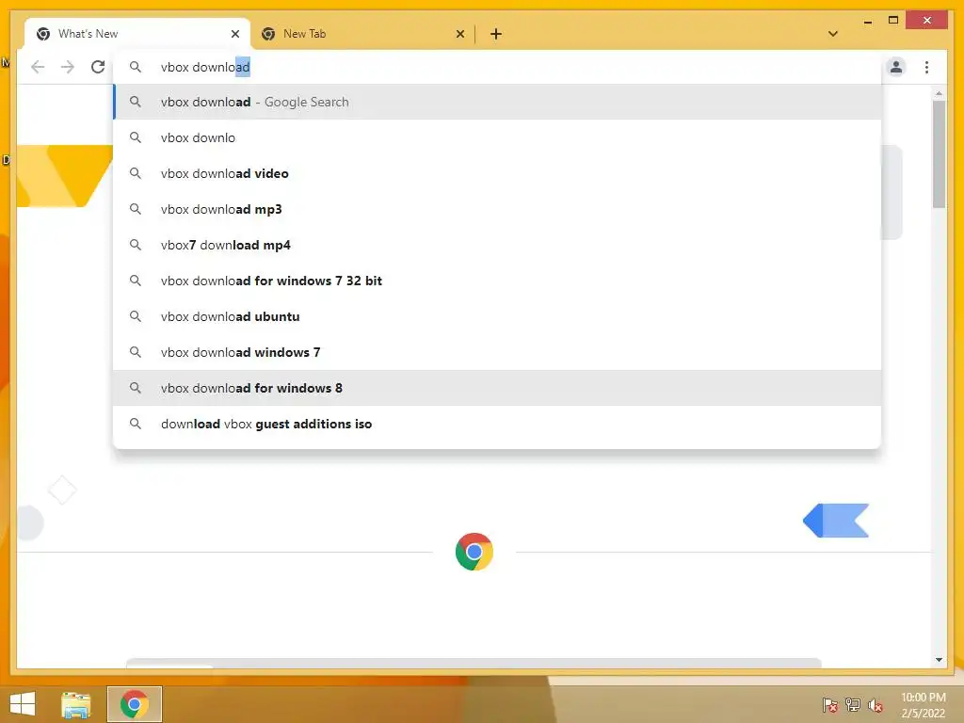
Task: Open the network tray icon
Action: point(852,705)
